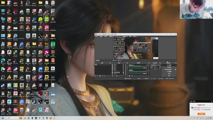Image resolution: width=213 pixels, height=120 pixels.
Task: Open the scene transition type dropdown
Action: 155,65
